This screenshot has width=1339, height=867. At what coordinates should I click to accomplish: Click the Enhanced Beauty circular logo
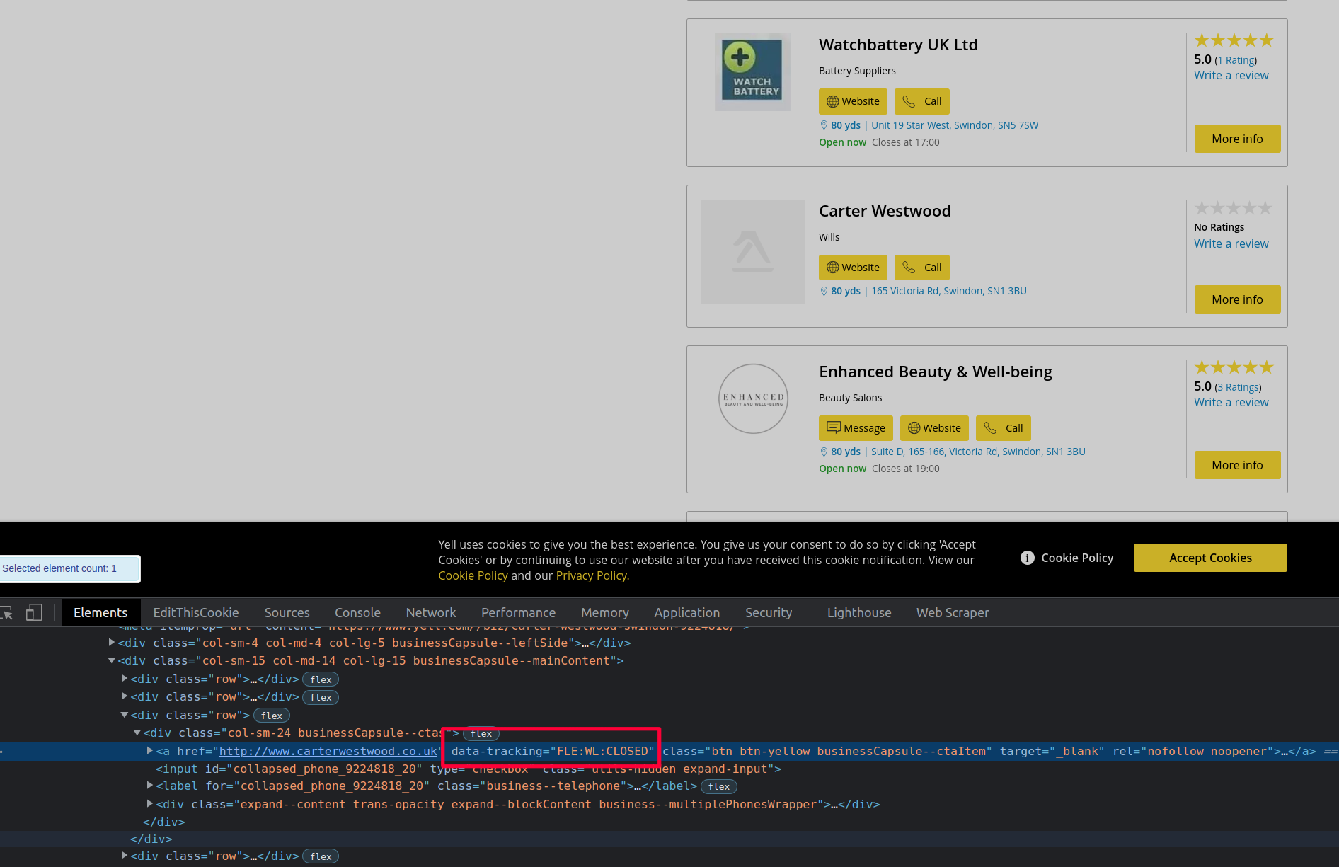(x=753, y=398)
